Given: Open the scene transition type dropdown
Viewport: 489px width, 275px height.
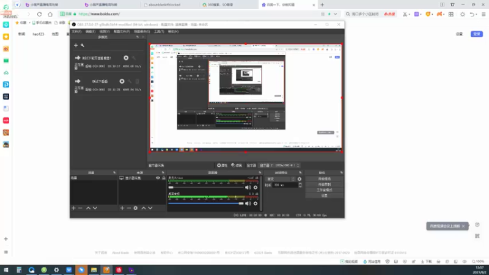Looking at the screenshot, I should click(281, 179).
